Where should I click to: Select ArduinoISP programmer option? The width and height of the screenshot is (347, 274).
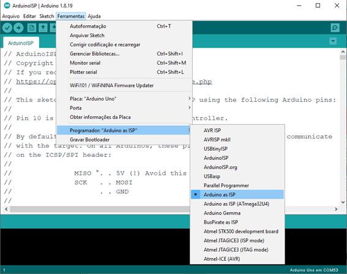[237, 158]
